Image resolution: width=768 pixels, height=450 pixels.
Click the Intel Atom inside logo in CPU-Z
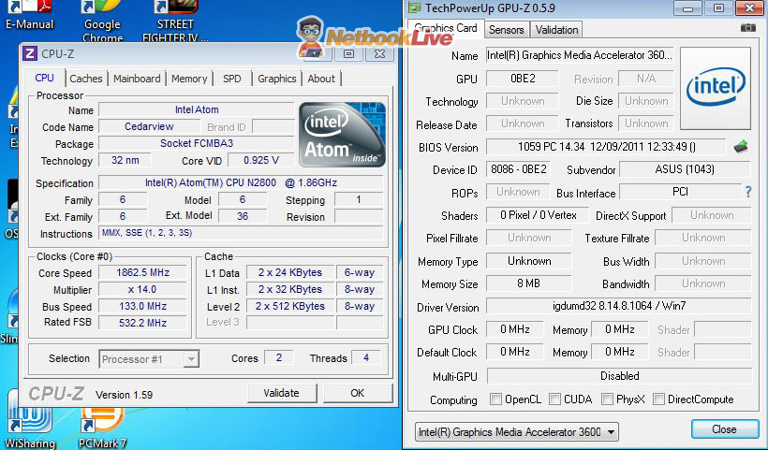(342, 135)
